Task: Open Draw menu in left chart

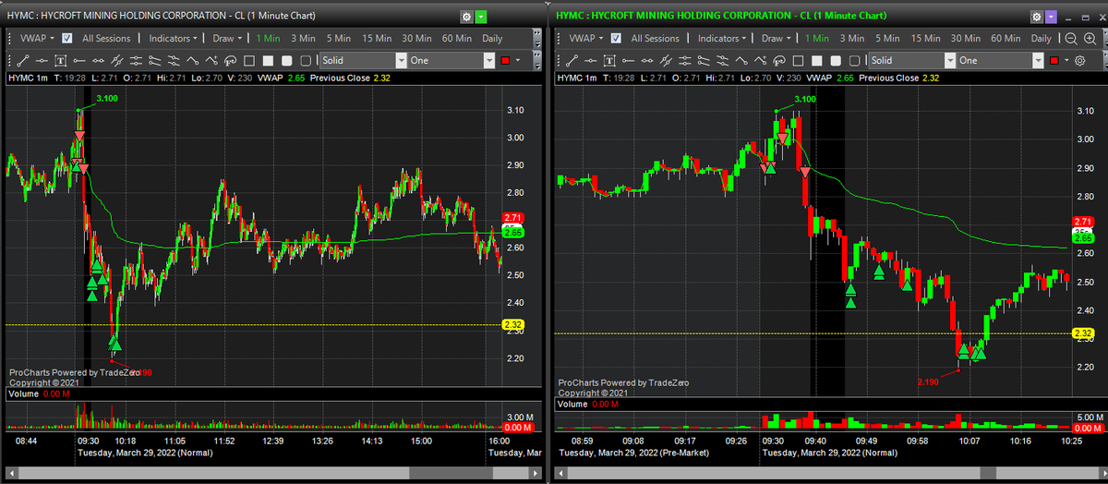Action: coord(227,38)
